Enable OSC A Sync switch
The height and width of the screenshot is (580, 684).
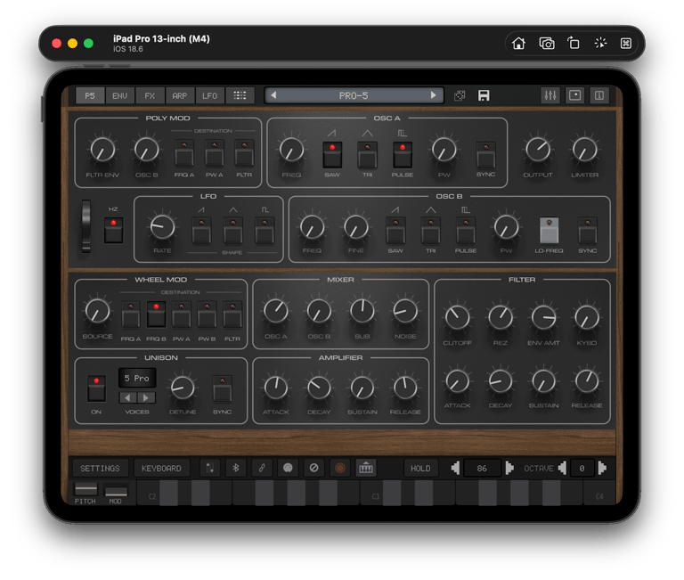pyautogui.click(x=486, y=155)
